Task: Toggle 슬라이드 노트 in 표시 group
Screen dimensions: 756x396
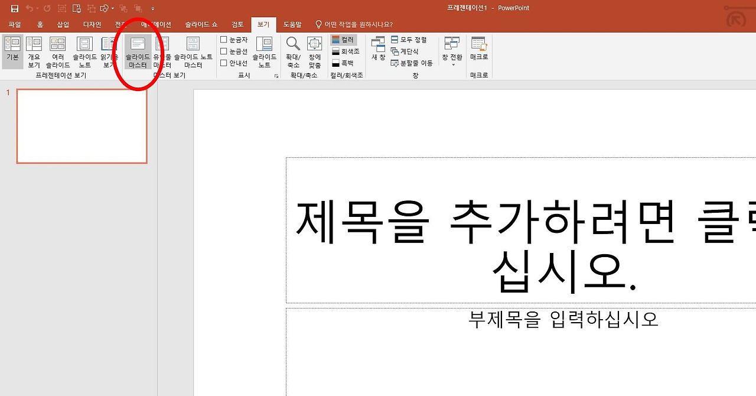Action: (265, 51)
